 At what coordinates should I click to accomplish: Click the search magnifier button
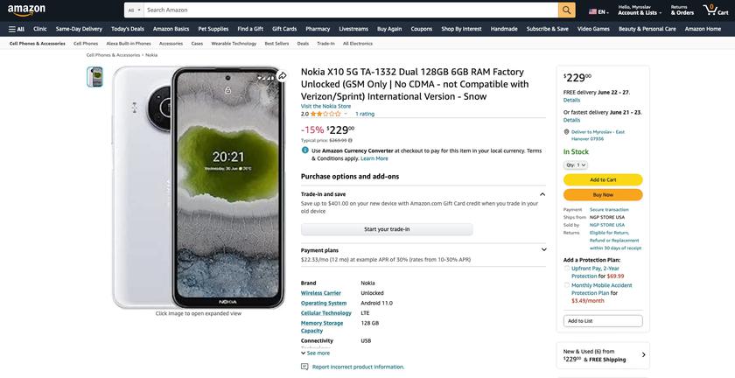pos(567,10)
